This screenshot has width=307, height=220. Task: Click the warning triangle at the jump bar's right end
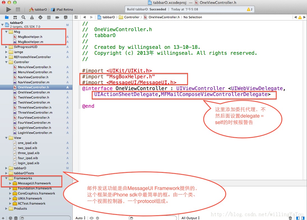300,17
